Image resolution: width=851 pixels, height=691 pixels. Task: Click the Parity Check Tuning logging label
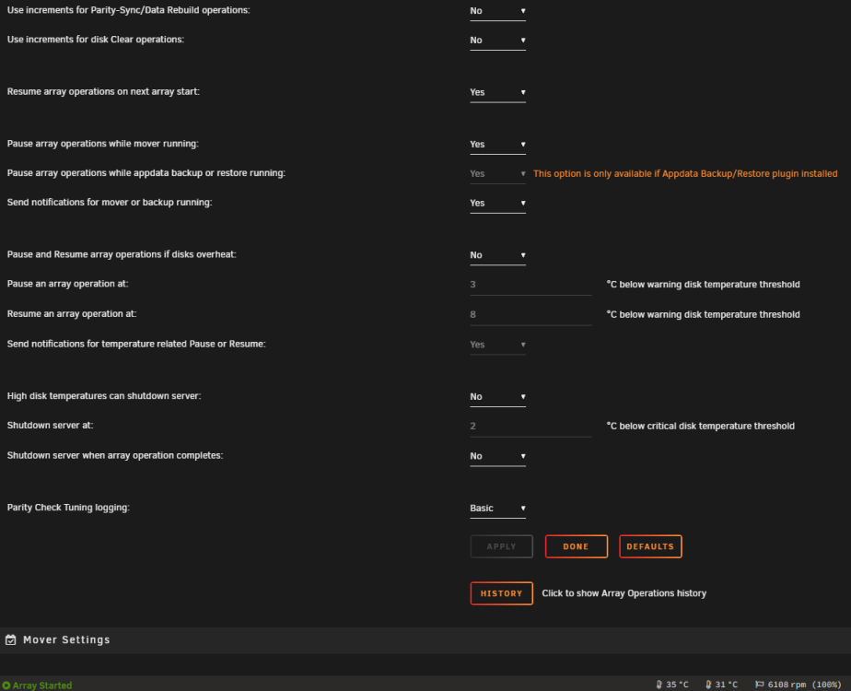point(68,508)
